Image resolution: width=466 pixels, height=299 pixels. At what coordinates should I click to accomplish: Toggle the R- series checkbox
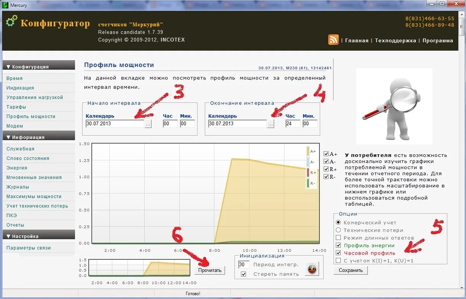point(326,177)
